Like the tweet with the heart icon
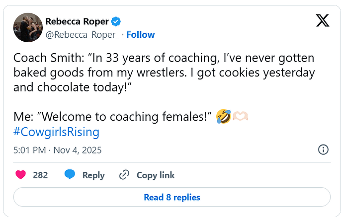The image size is (343, 220). (21, 175)
